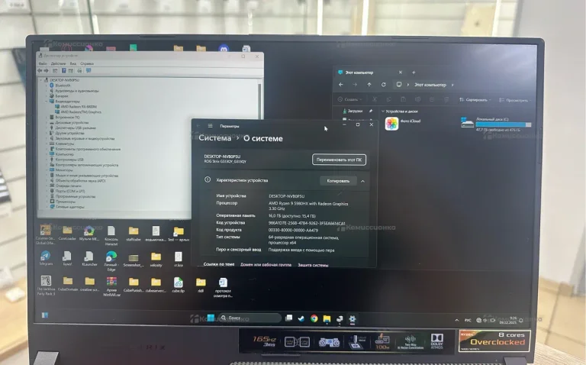
Task: Click the Копировать button
Action: pos(338,181)
